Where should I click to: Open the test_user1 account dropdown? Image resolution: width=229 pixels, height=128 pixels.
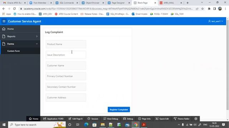pos(216,21)
